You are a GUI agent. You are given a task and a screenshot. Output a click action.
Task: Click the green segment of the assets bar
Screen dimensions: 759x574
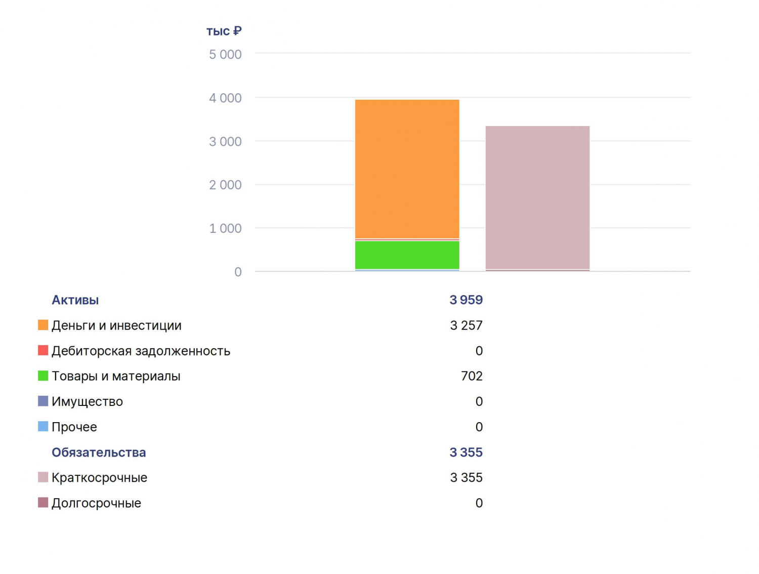click(x=407, y=255)
